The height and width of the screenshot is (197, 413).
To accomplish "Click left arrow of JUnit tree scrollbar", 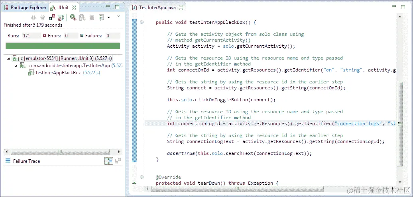I will point(7,152).
